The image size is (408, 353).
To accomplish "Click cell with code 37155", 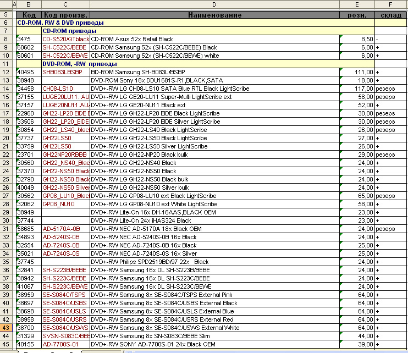I will pos(29,97).
